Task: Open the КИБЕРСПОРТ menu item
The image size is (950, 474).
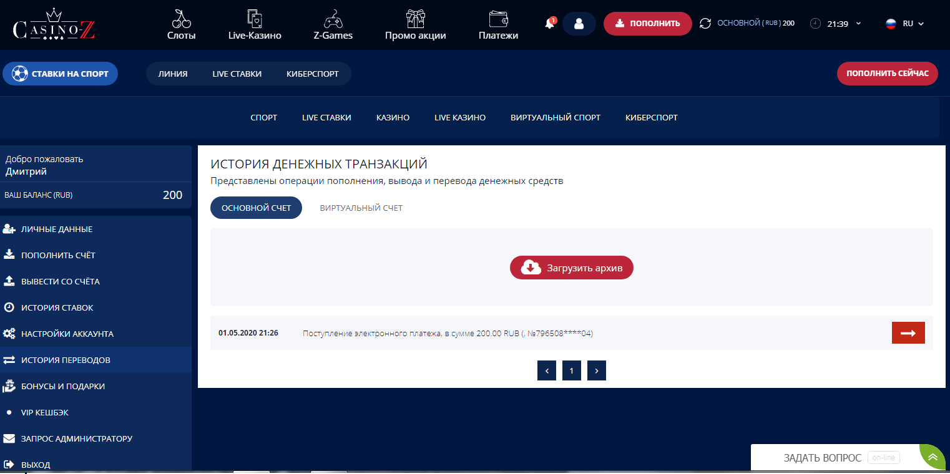Action: (x=651, y=117)
